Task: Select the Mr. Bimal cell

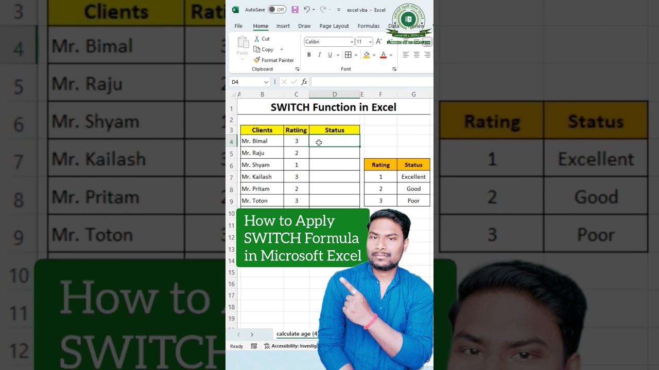Action: tap(262, 141)
